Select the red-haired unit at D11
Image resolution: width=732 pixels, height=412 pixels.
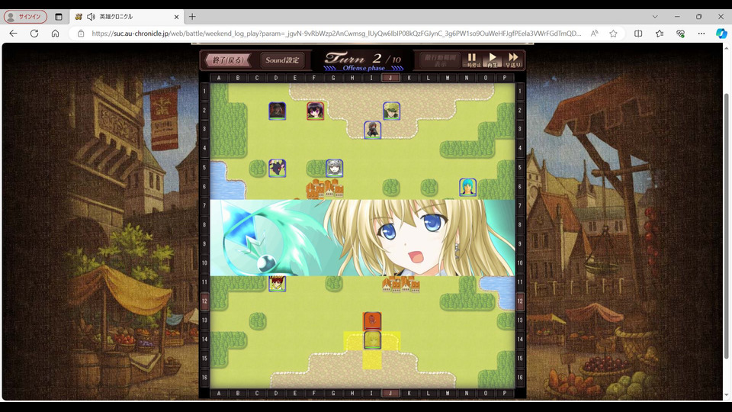click(x=277, y=283)
